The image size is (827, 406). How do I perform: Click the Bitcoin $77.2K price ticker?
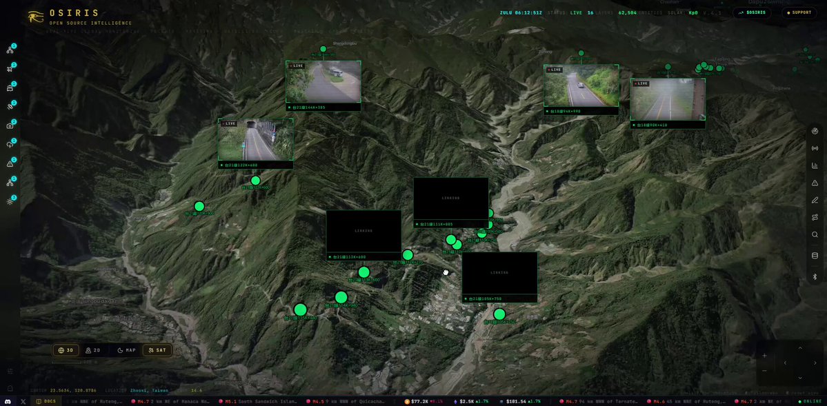pyautogui.click(x=424, y=402)
